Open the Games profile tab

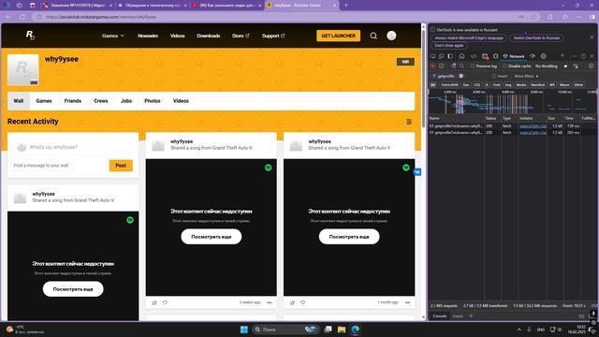pyautogui.click(x=44, y=101)
